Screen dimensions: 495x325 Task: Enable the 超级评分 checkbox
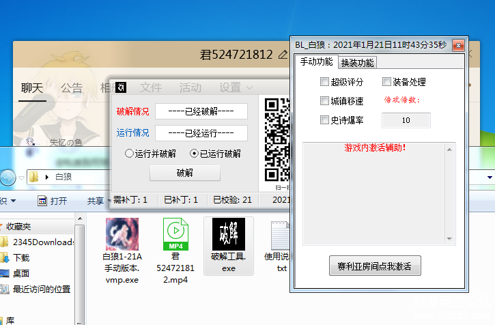coord(324,82)
